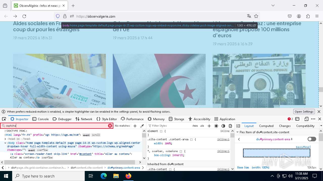The image size is (323, 181).
Task: Collapse the Flex Item section
Action: pos(237,132)
